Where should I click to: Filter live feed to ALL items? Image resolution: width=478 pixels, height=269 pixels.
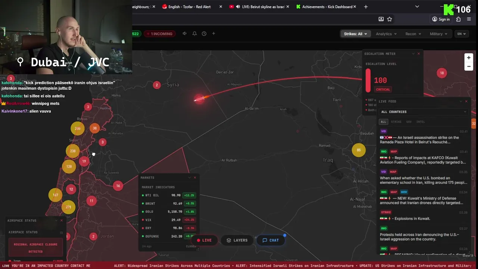point(383,122)
